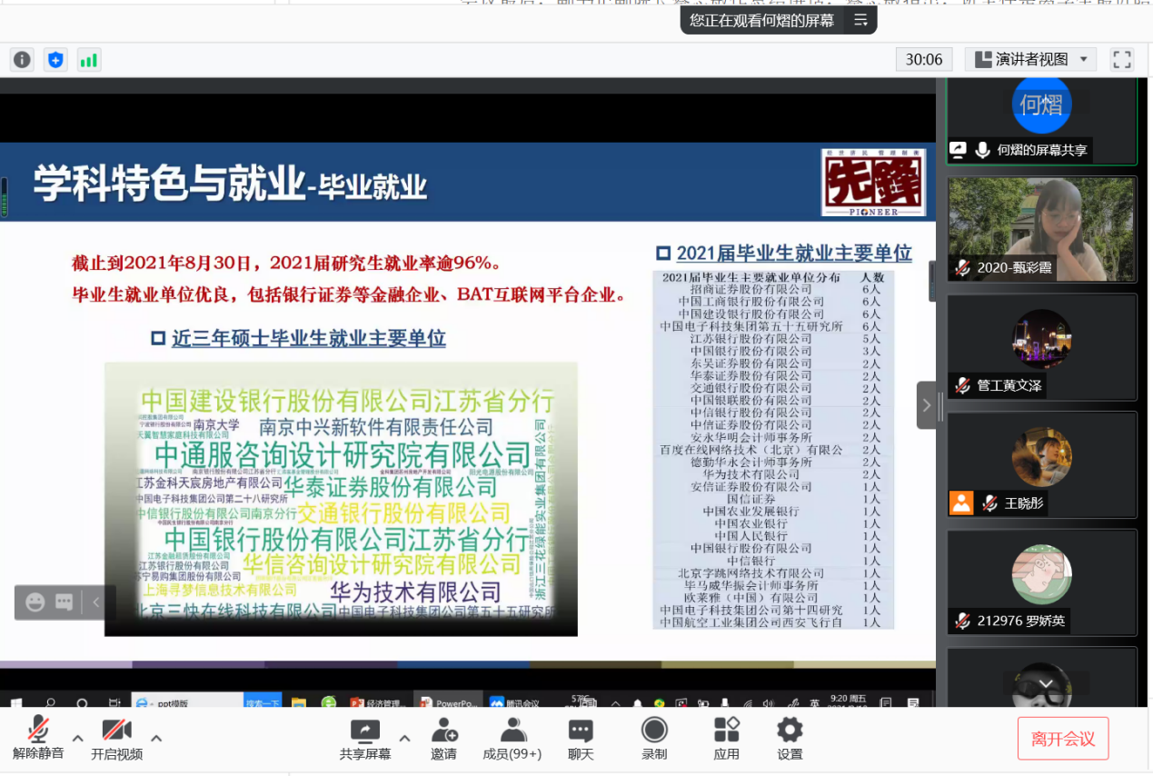Enter fullscreen with the corner brackets icon
Viewport: 1153px width, 776px height.
coord(1122,60)
